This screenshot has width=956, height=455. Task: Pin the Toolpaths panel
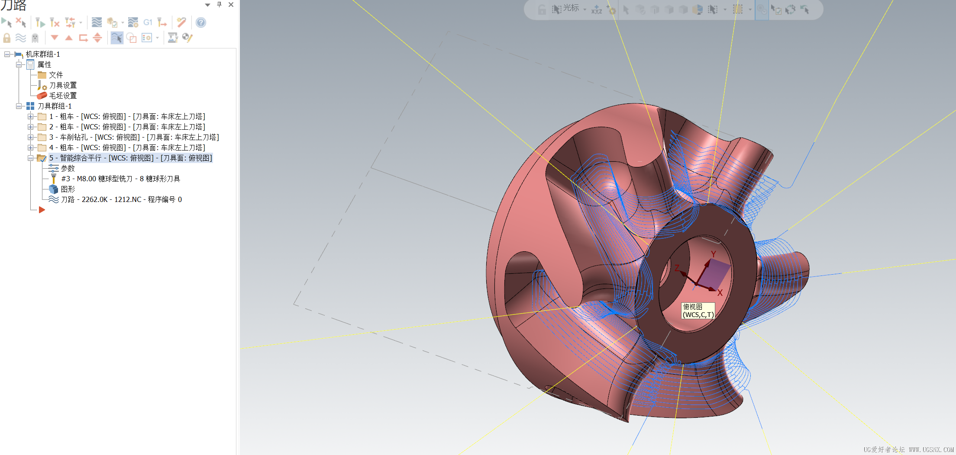pyautogui.click(x=220, y=4)
